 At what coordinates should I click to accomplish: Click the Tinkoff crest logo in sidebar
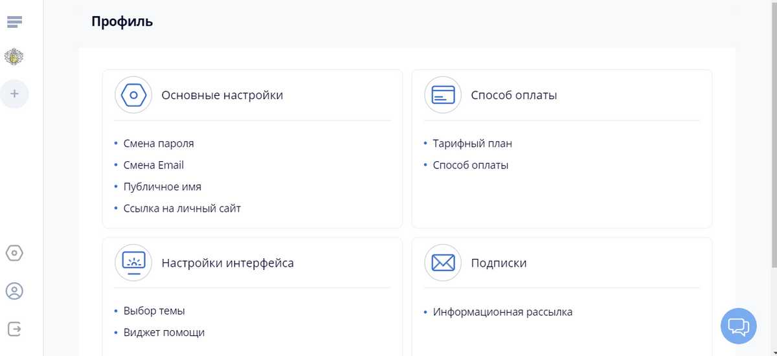[14, 58]
